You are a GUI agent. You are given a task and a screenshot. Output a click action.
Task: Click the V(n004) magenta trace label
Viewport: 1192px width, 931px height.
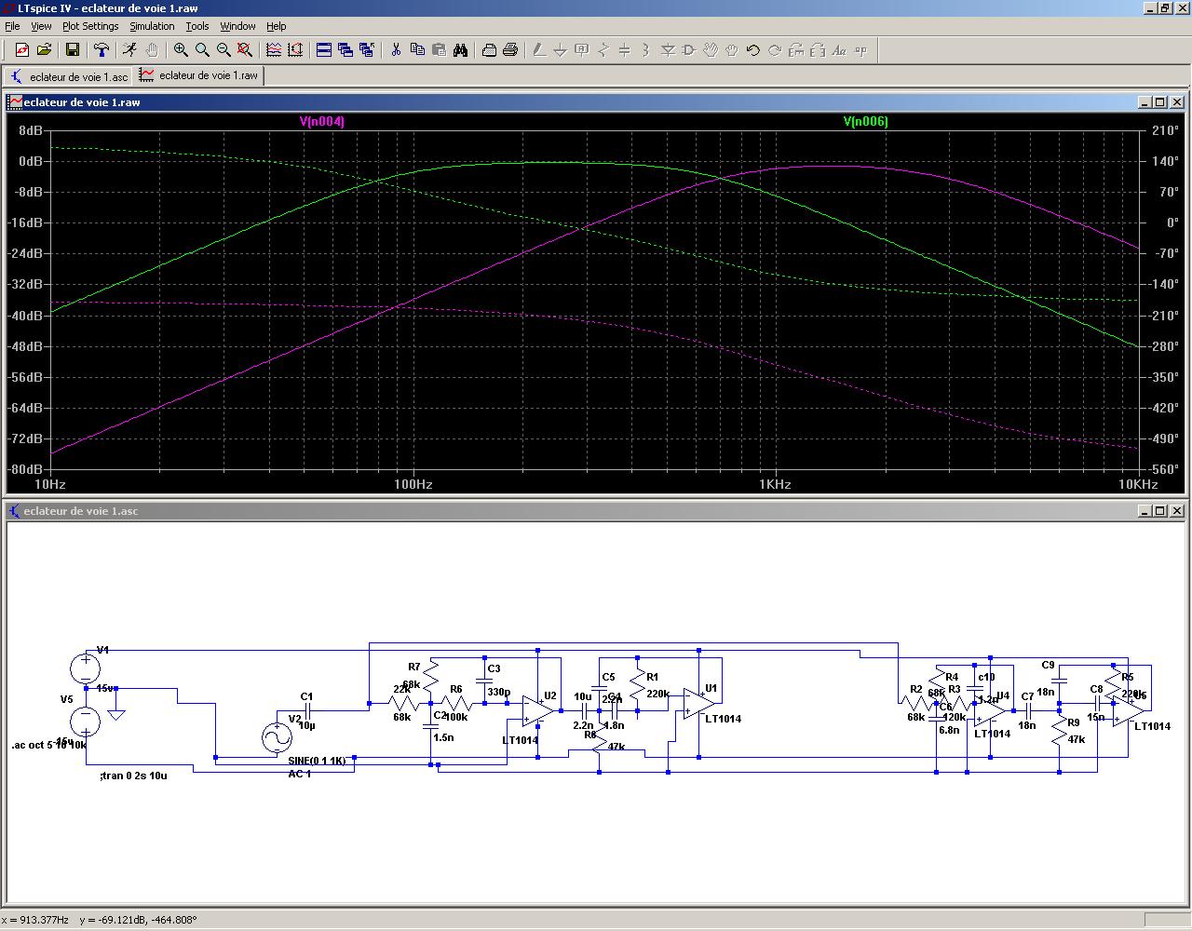(322, 121)
